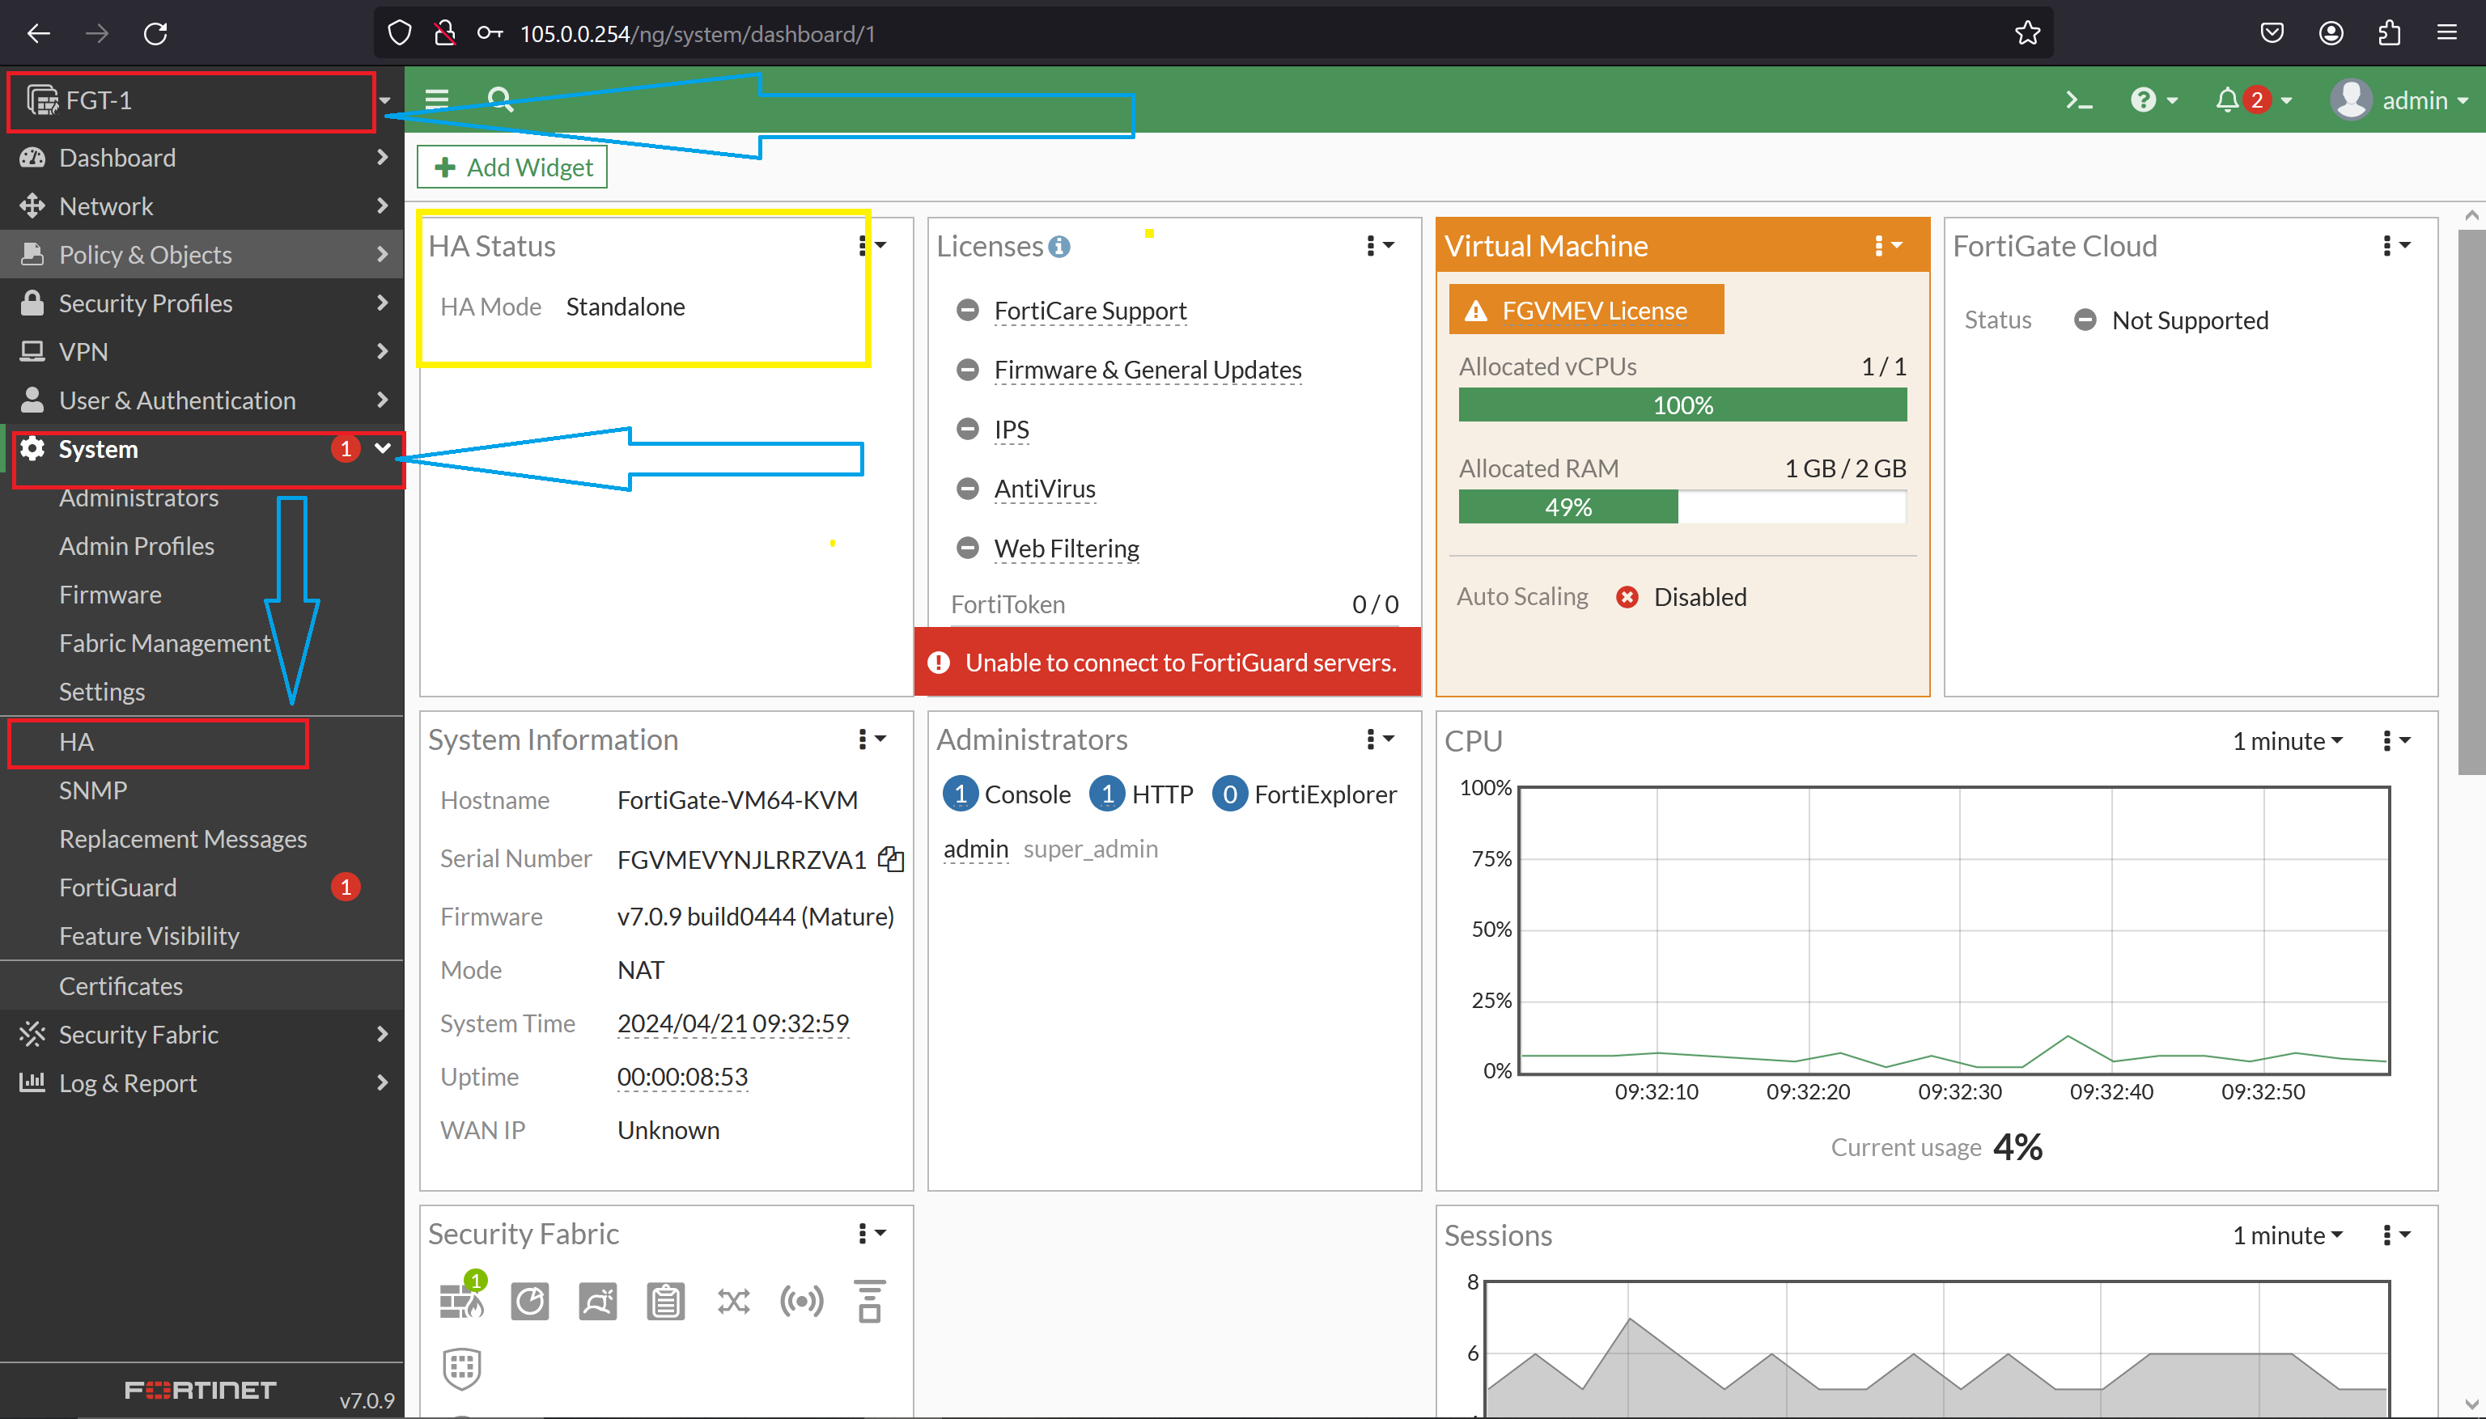Bookmark this page with star icon
2486x1419 pixels.
tap(2028, 33)
